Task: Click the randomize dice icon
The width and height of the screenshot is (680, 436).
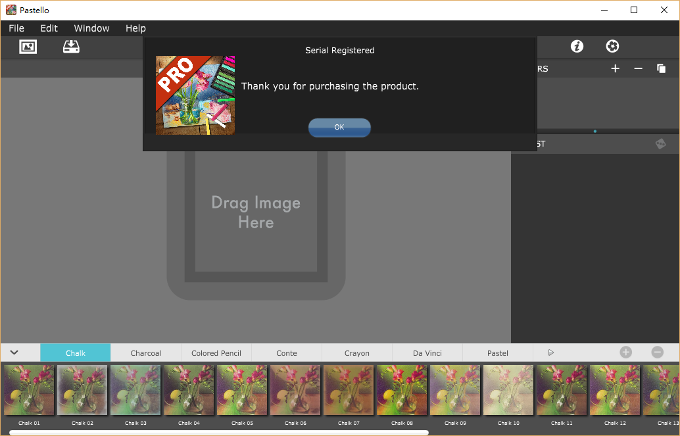Action: 660,144
